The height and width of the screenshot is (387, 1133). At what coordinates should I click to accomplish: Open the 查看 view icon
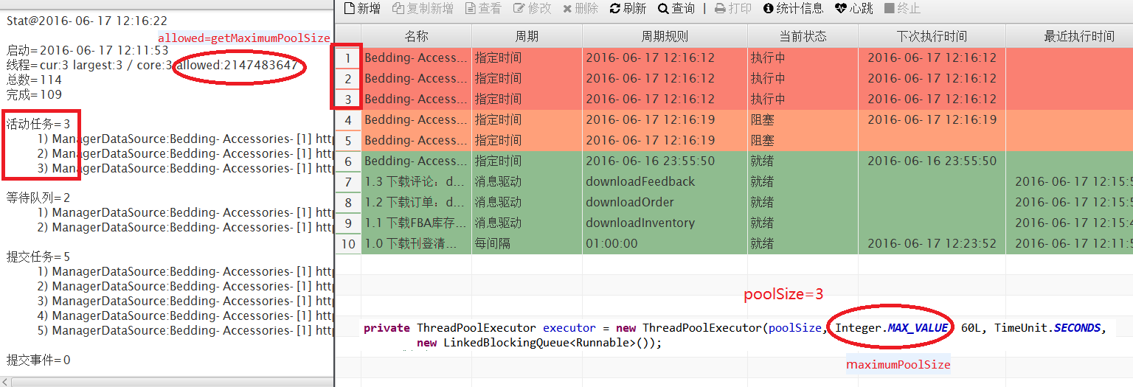[x=471, y=9]
